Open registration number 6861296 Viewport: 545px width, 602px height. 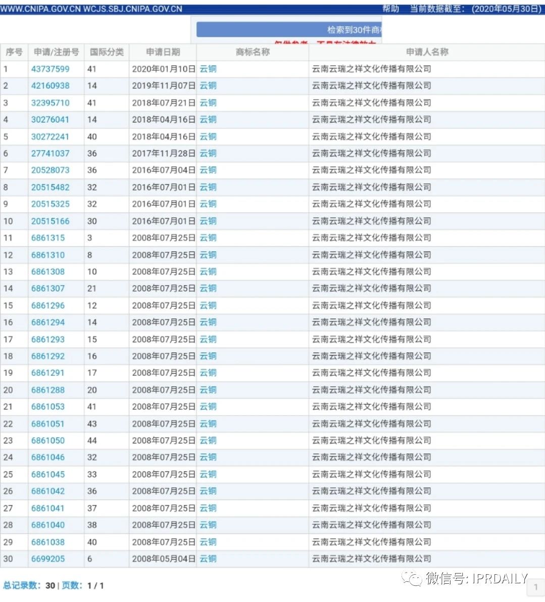coord(48,306)
